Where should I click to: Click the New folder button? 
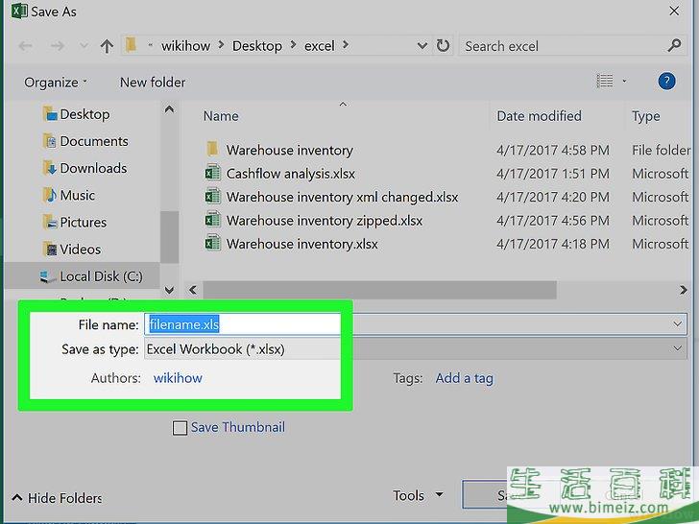coord(153,83)
